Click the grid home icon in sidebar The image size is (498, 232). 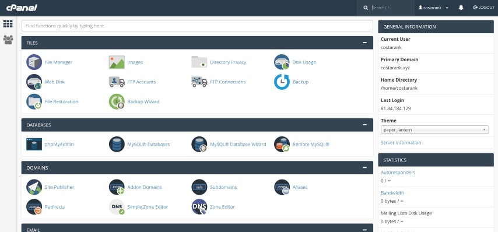8,24
